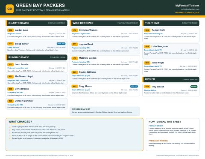Click Skyy Moore's player name
Viewport: 205px width, 159px height.
click(x=85, y=86)
